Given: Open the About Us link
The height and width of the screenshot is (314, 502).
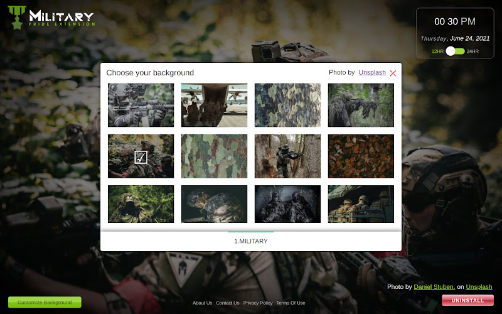Looking at the screenshot, I should pos(202,303).
